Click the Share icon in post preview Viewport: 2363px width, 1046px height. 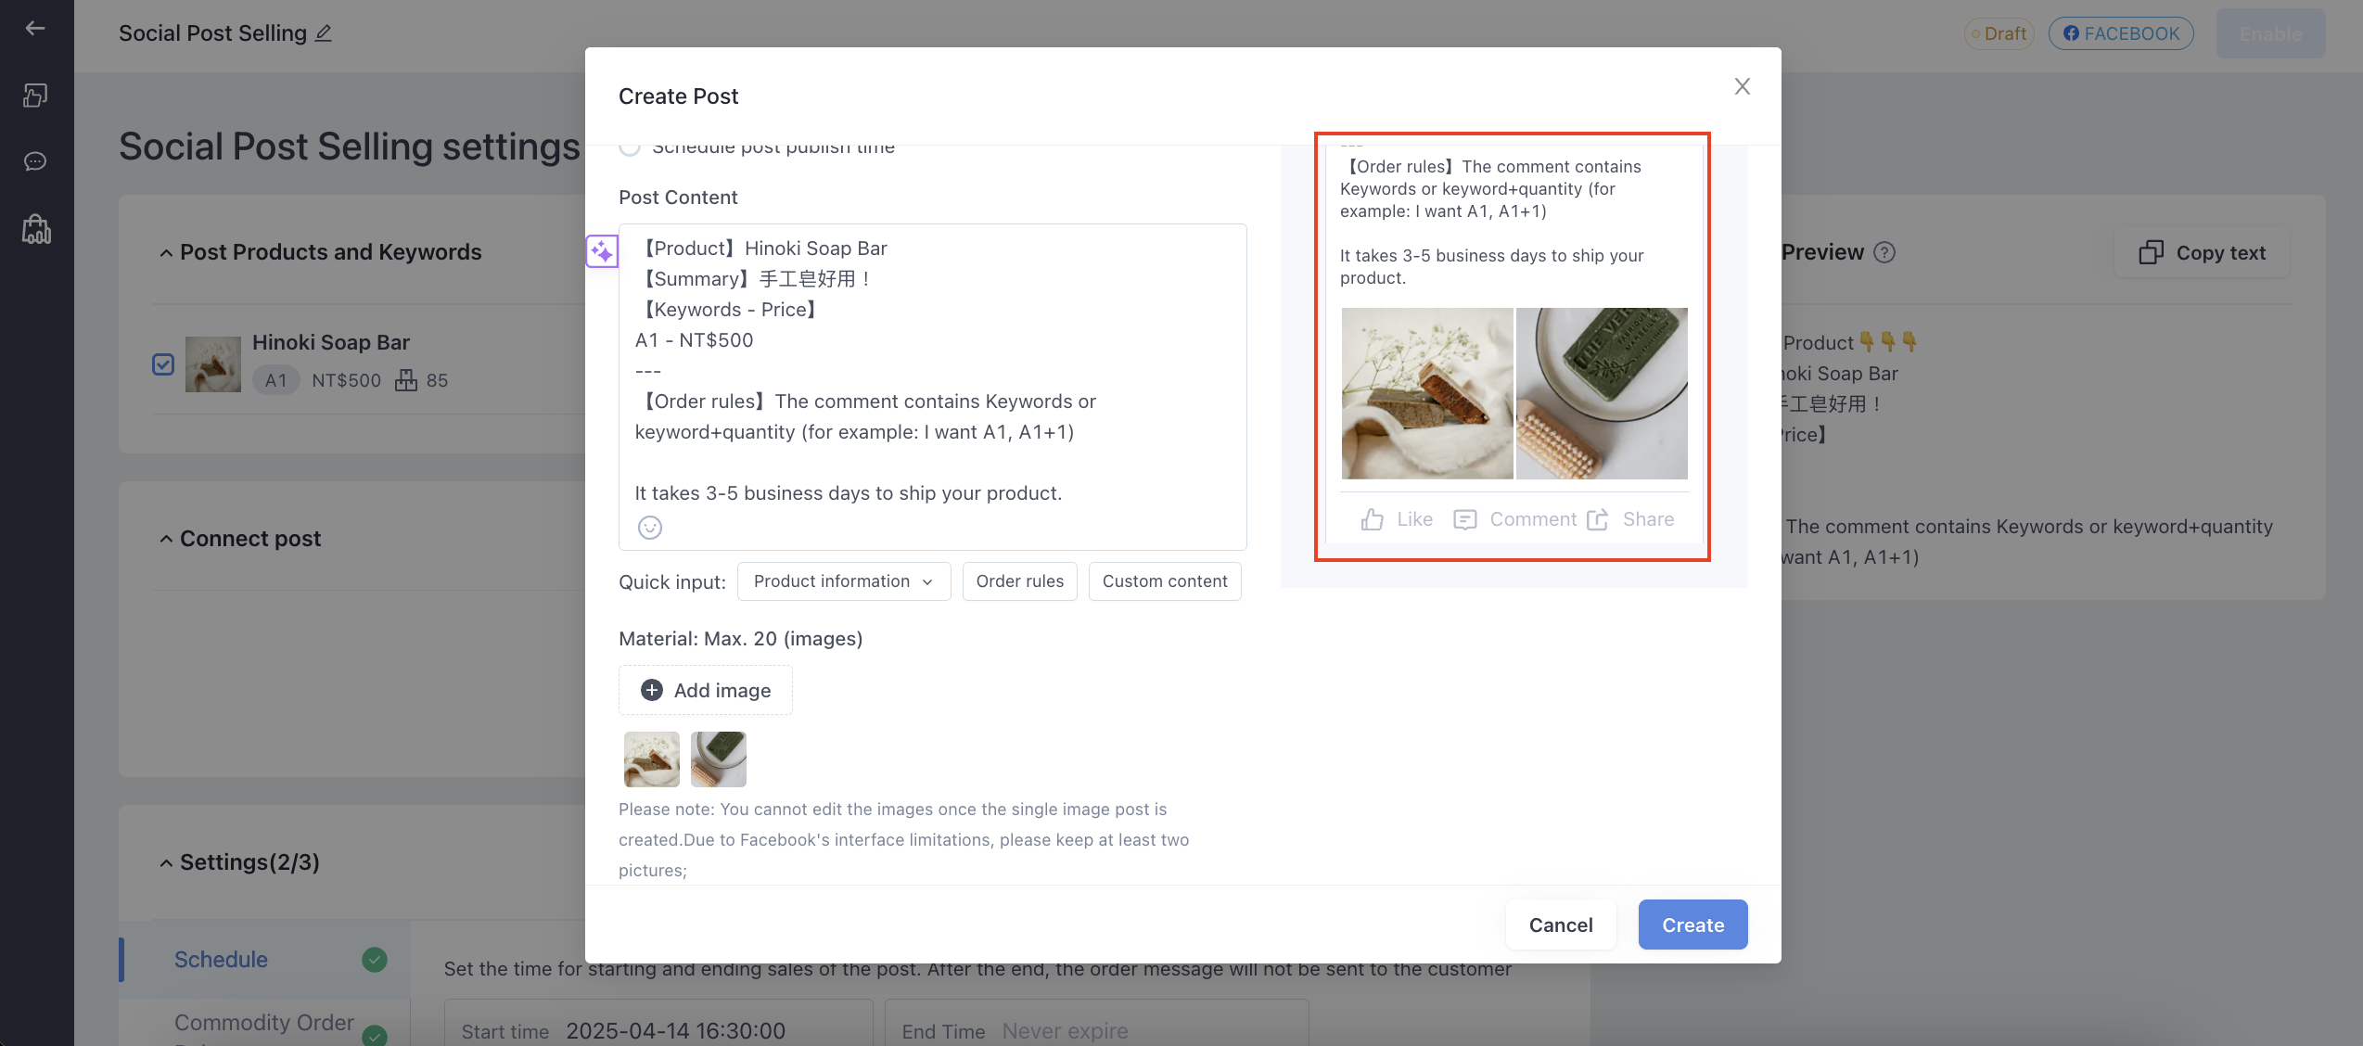pos(1598,519)
